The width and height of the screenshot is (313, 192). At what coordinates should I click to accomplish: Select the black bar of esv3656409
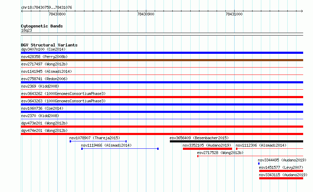tap(237, 141)
